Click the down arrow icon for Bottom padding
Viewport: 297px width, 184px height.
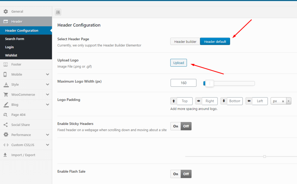click(x=224, y=101)
